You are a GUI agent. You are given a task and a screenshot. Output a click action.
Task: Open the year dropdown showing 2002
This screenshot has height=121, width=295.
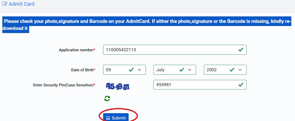225,70
